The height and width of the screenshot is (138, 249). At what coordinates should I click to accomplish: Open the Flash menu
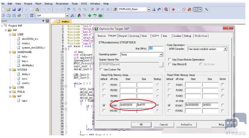click(x=38, y=4)
